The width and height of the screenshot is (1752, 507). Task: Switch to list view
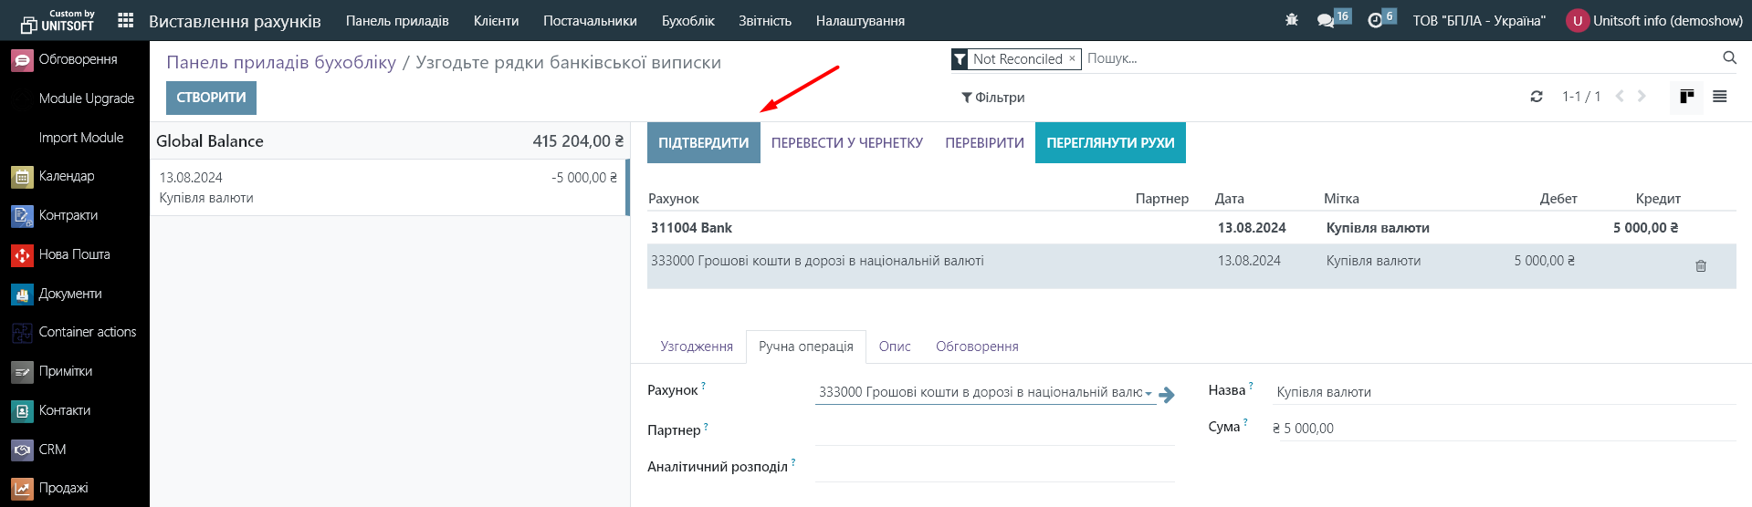pyautogui.click(x=1719, y=97)
